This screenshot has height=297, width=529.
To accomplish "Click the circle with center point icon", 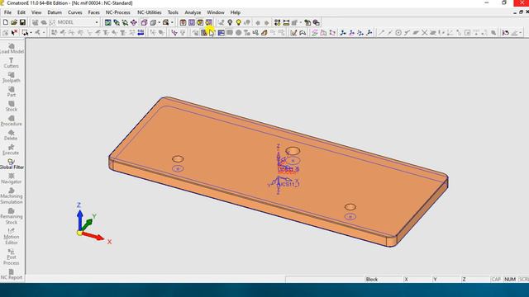I will (x=398, y=33).
